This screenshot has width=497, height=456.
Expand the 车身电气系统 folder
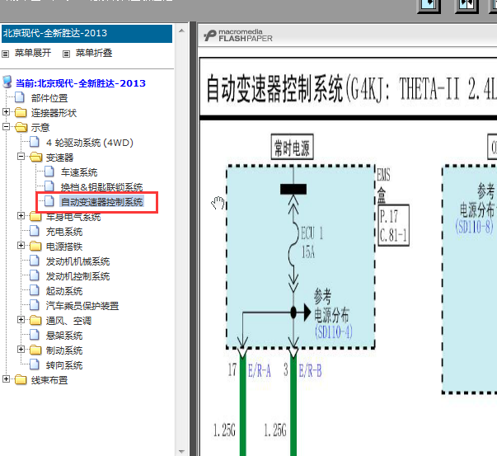21,216
